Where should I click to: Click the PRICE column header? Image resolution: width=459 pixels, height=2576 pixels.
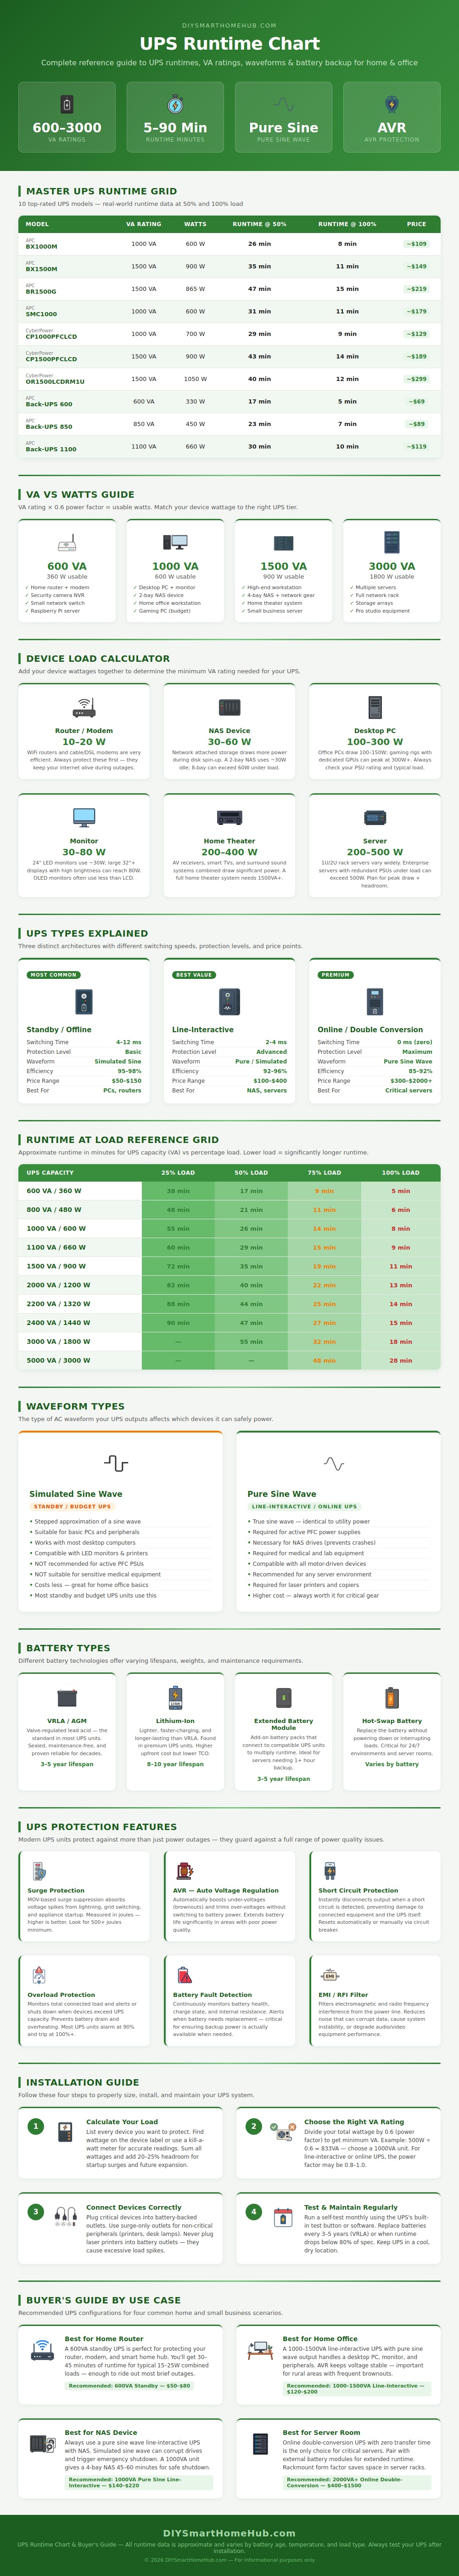click(417, 224)
